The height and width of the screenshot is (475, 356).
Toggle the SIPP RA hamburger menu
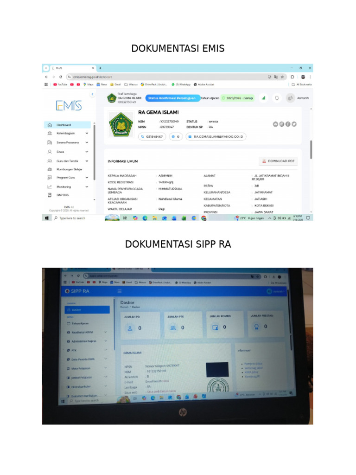120,291
